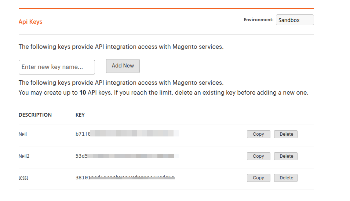This screenshot has height=201, width=350.
Task: Click the Environment label
Action: (x=258, y=20)
